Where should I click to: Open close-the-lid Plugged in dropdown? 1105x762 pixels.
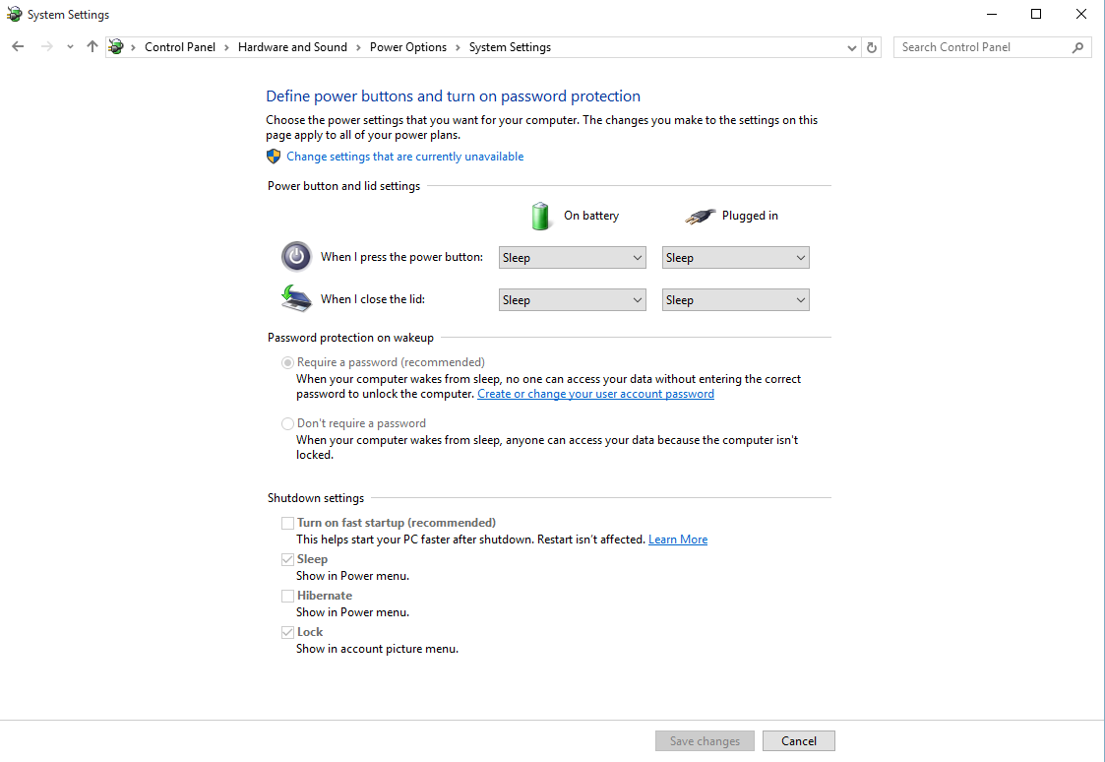pos(736,299)
